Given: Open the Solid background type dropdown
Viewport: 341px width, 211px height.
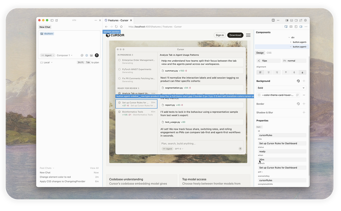Looking at the screenshot, I should (x=281, y=88).
